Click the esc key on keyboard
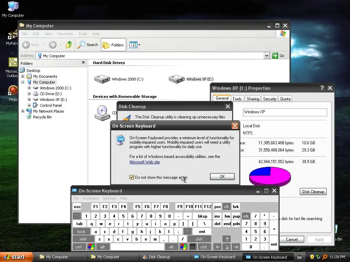 pos(77,206)
